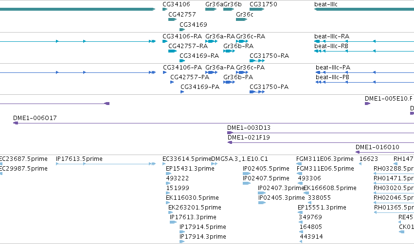Select transcript Gr36b-RA
The image size is (414, 244).
(x=238, y=46)
